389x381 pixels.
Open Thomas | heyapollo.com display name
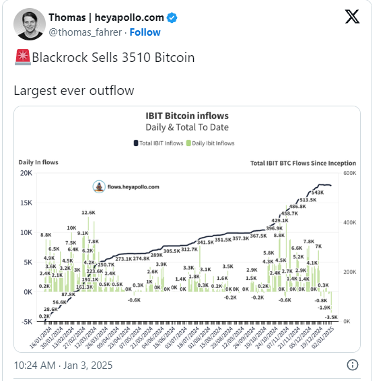(106, 18)
